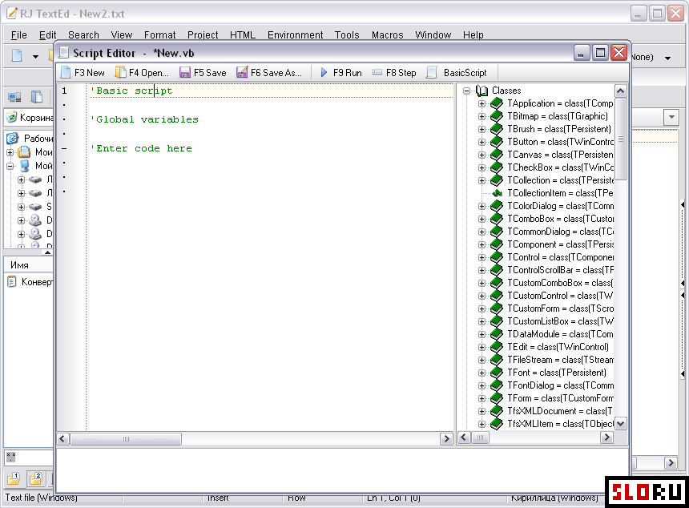This screenshot has height=508, width=689.
Task: Open the Tools menu
Action: pyautogui.click(x=347, y=34)
